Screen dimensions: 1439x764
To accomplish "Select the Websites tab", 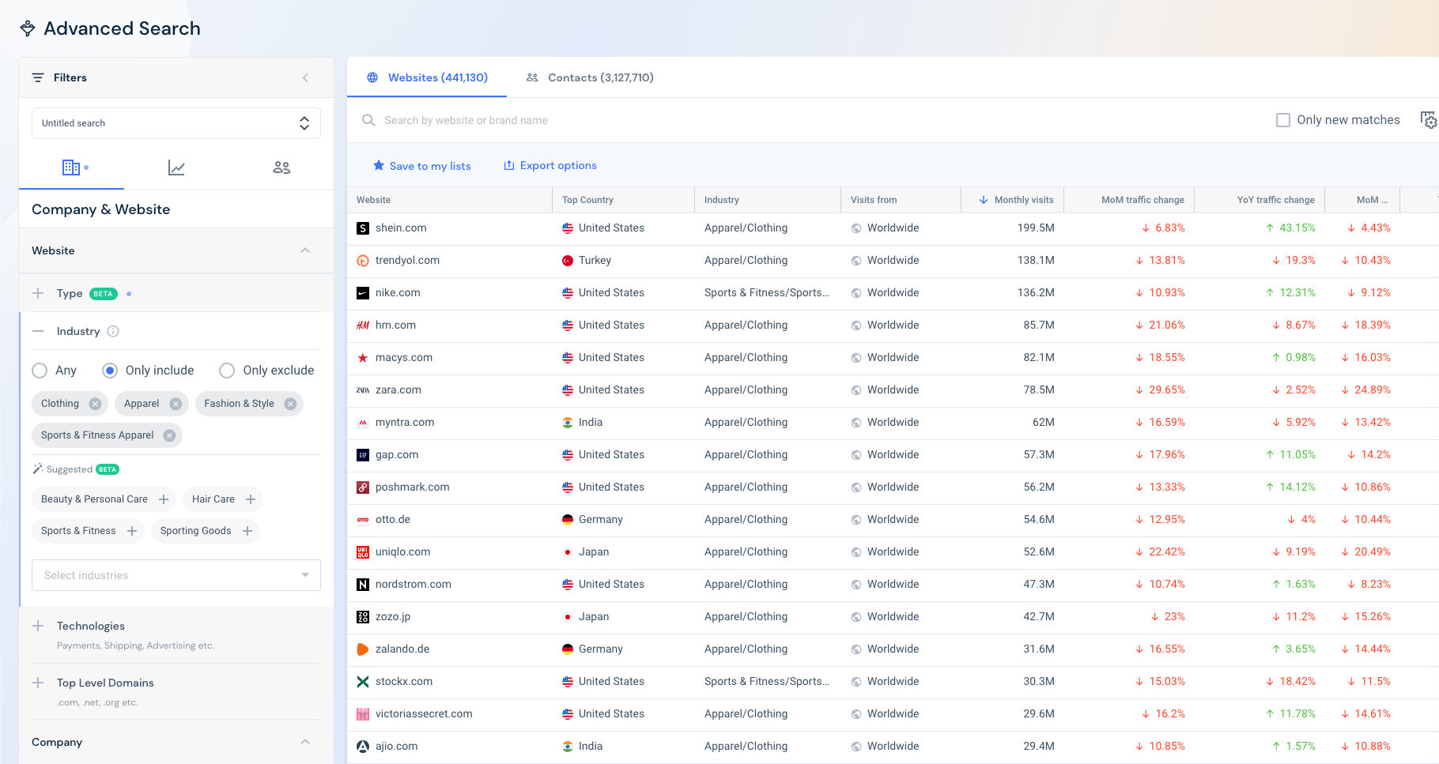I will (428, 77).
